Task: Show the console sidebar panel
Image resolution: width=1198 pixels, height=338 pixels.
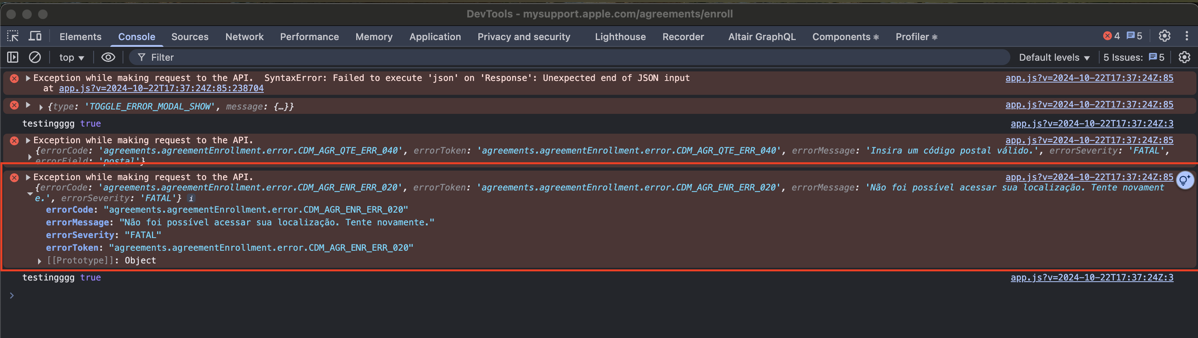Action: tap(13, 57)
